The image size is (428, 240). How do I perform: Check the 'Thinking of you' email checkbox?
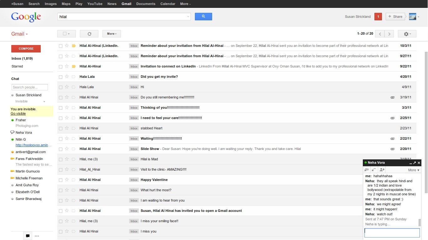coord(60,107)
